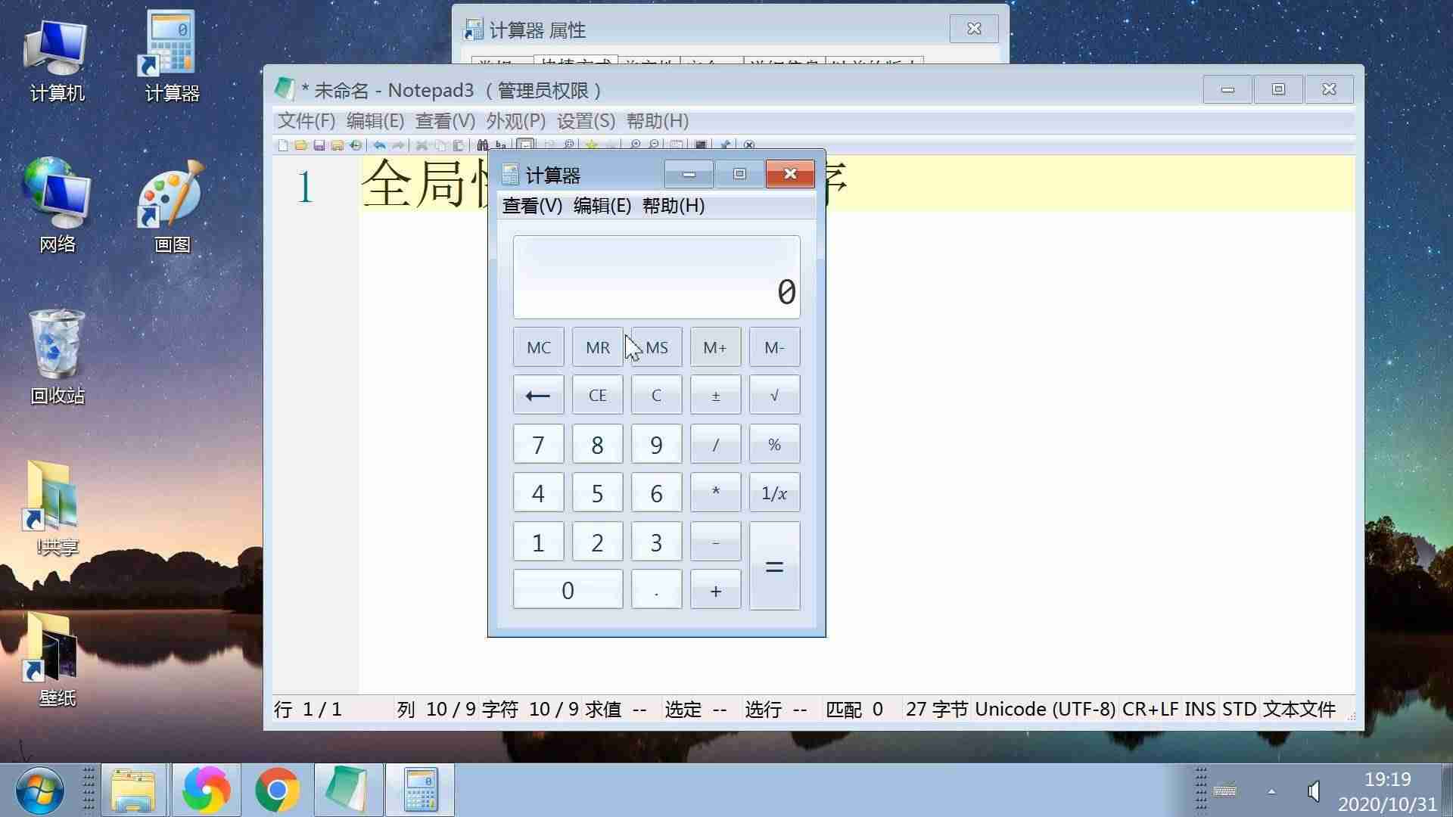Click the 1/x reciprocal button
Screen dimensions: 1453x817
[774, 492]
